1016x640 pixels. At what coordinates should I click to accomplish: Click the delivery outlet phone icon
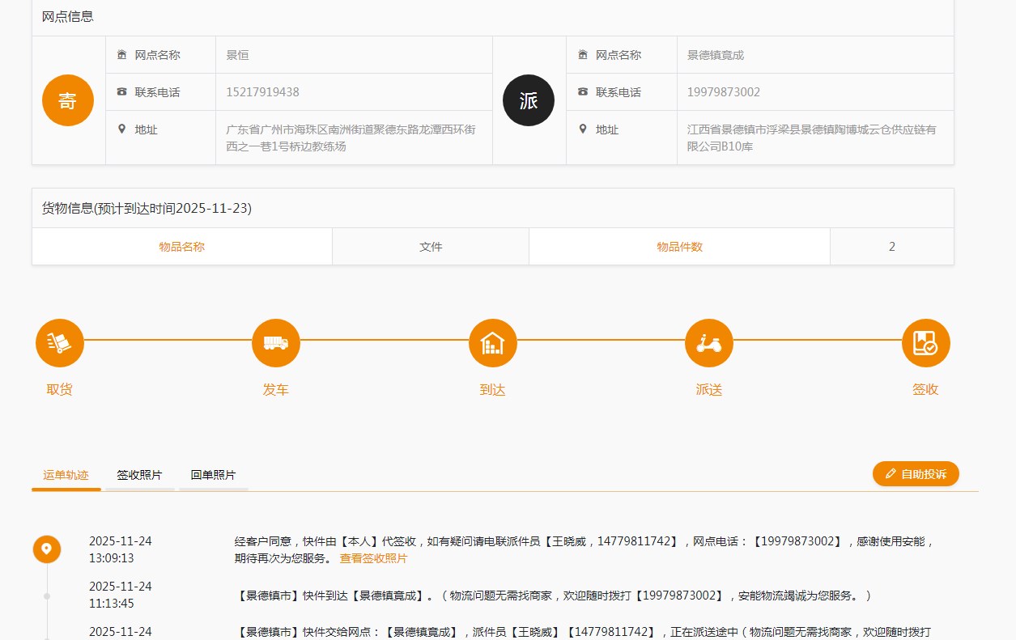(x=583, y=92)
